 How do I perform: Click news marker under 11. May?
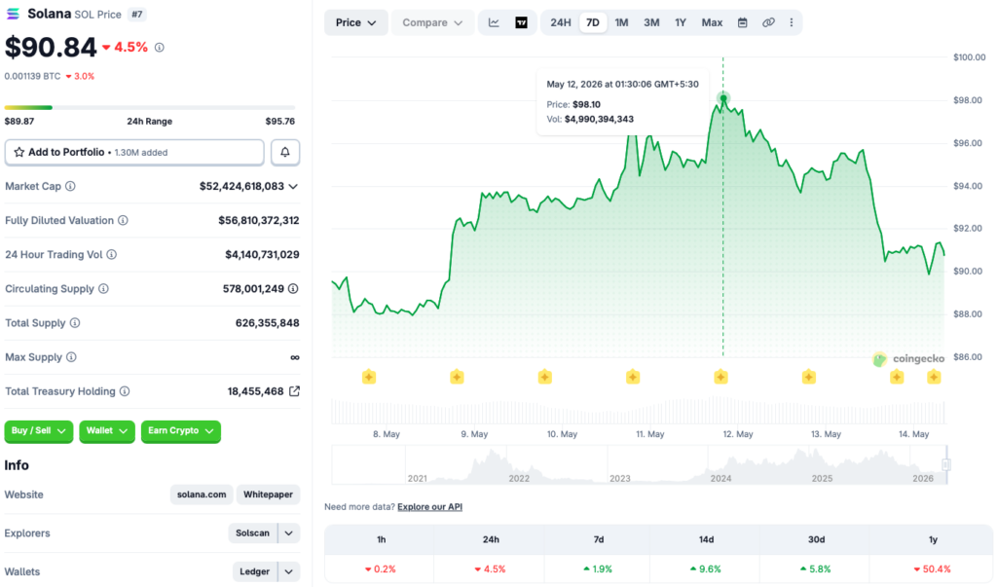(x=633, y=377)
